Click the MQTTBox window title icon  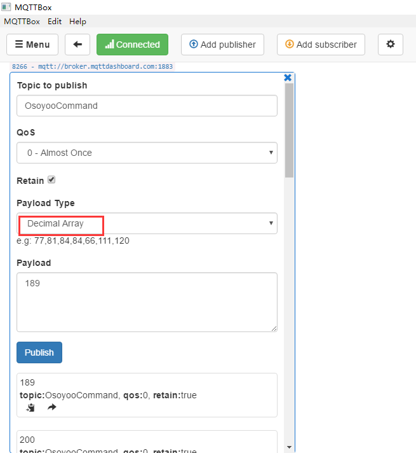pos(6,7)
